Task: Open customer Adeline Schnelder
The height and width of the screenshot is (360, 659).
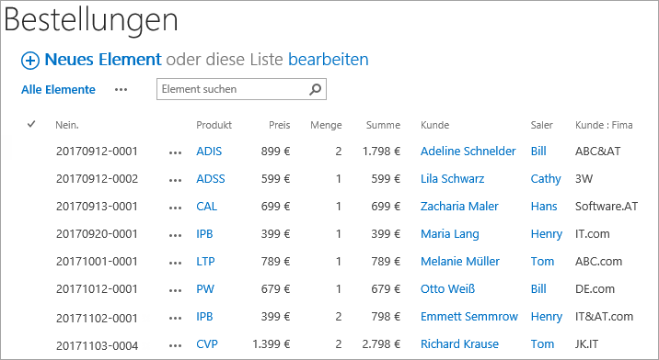Action: pyautogui.click(x=468, y=151)
